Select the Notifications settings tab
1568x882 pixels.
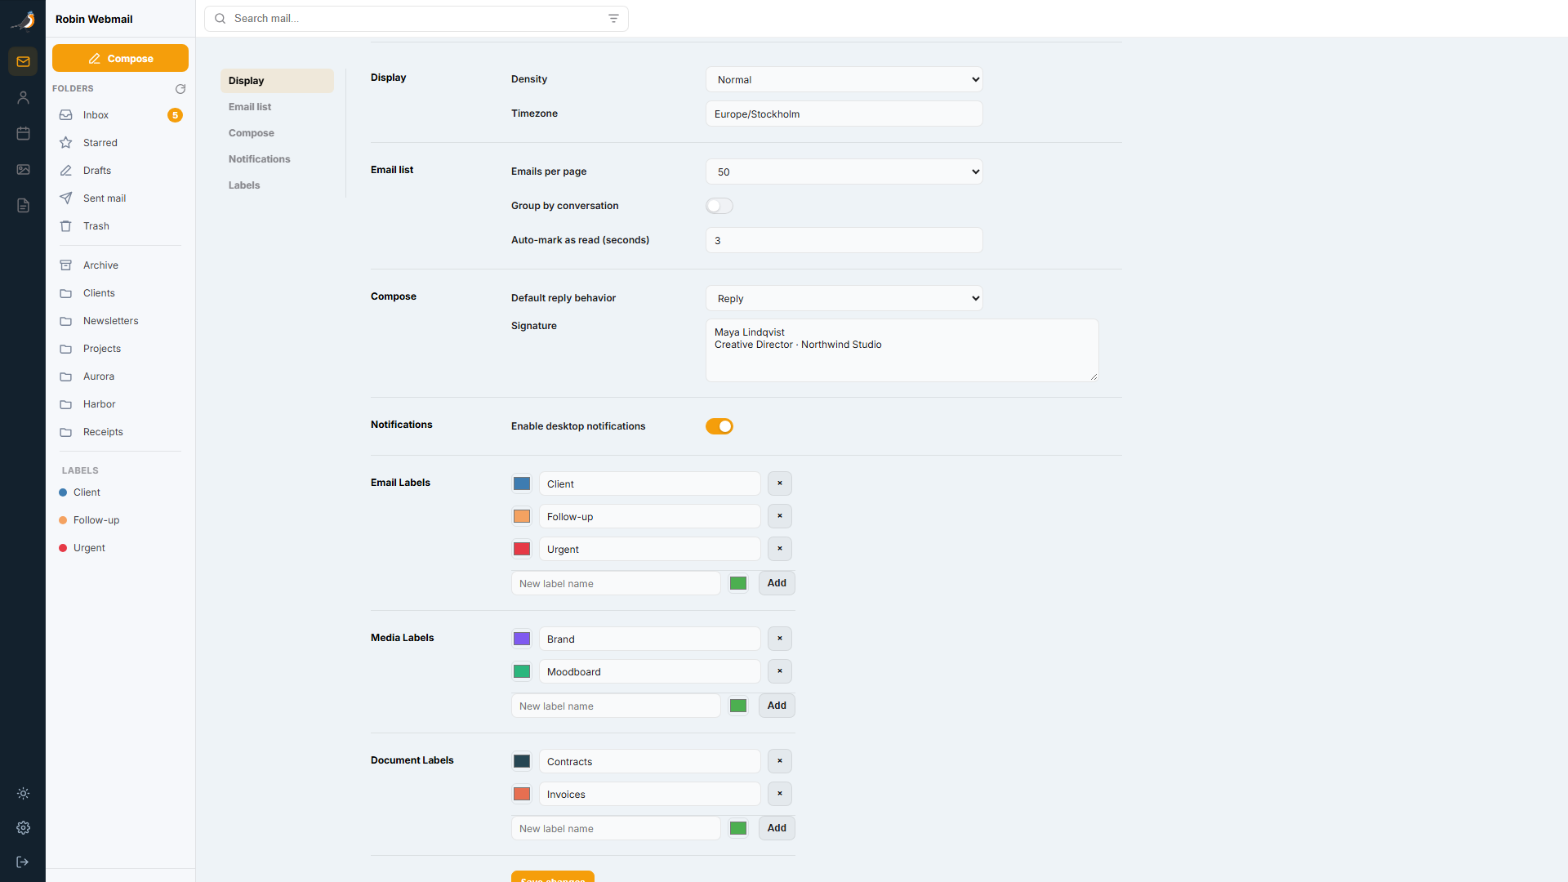click(277, 159)
